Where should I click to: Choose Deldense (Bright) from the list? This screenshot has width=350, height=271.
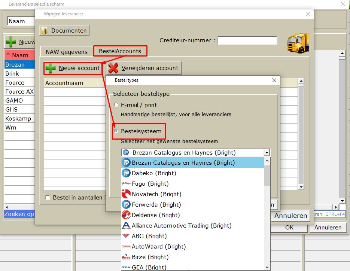[x=193, y=215]
